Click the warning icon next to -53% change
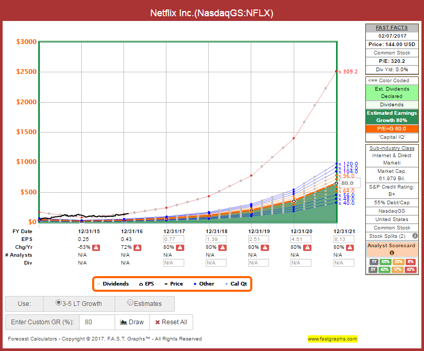 click(96, 247)
